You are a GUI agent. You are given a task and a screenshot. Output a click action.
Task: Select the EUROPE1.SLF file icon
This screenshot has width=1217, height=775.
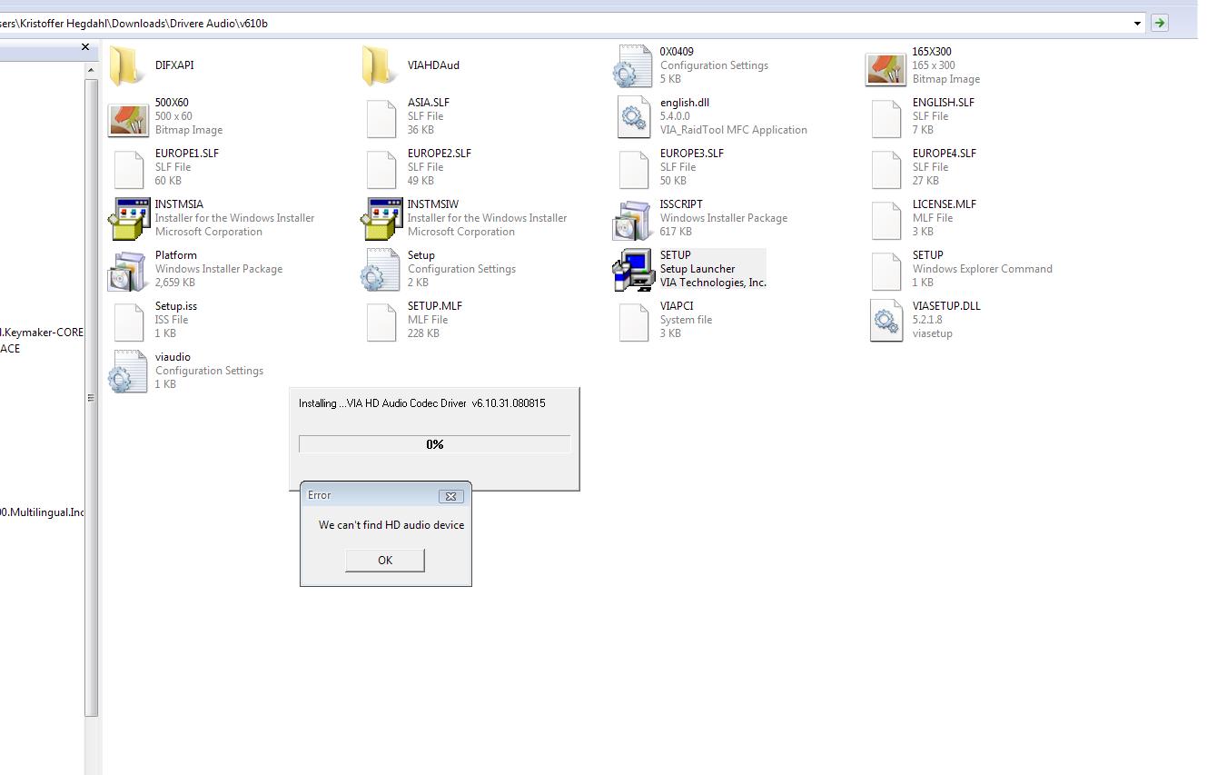(128, 168)
